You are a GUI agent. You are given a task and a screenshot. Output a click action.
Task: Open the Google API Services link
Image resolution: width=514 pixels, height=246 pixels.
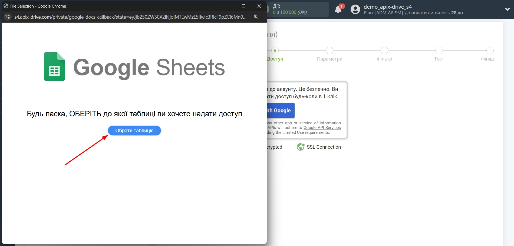(x=322, y=128)
